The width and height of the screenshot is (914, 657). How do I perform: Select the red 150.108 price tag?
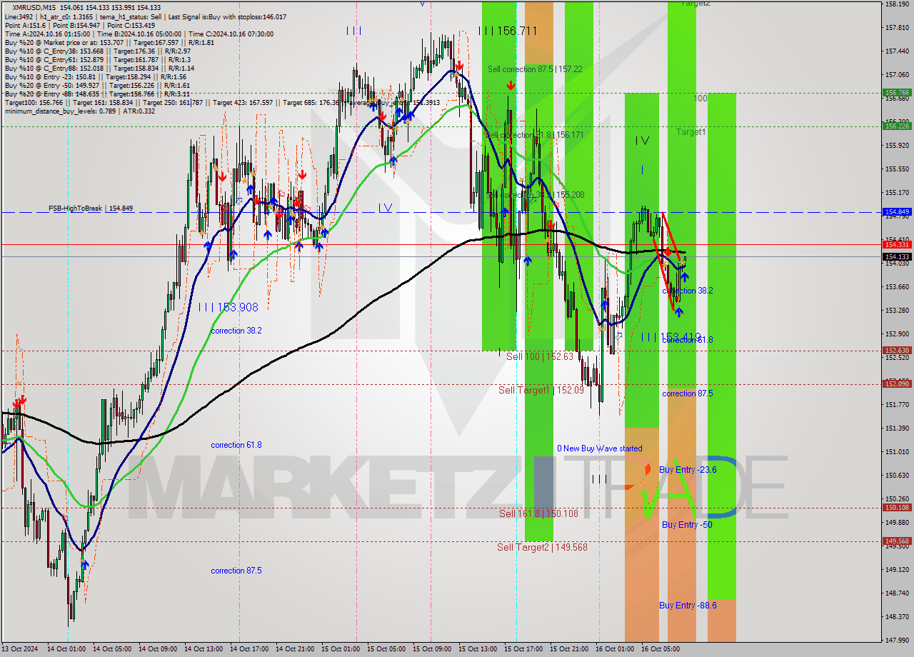(x=897, y=508)
